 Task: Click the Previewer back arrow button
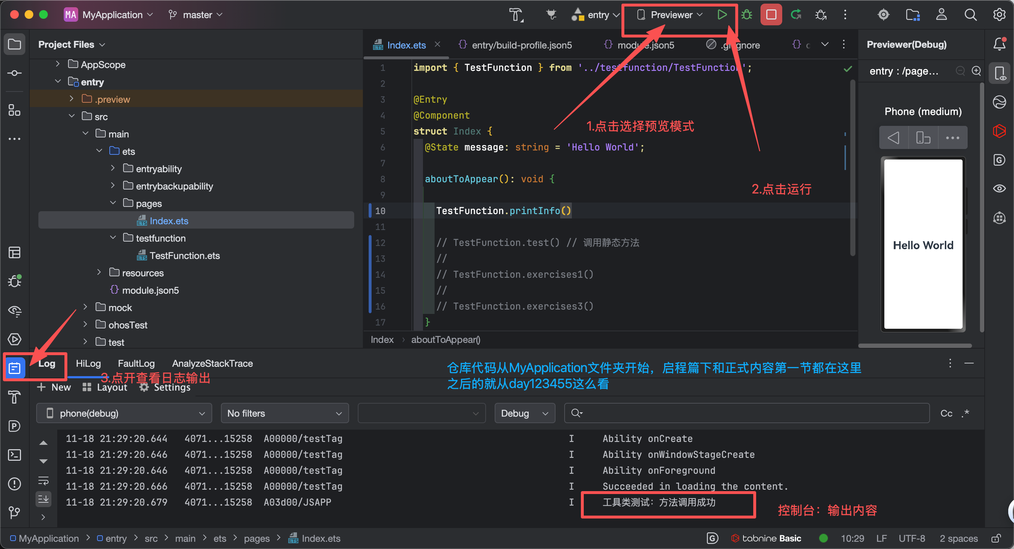[x=893, y=137]
